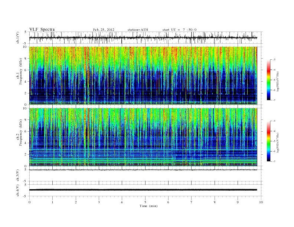Screen dimensions: 294x227
Task: Click the '5' minute tick label
Action: tap(145, 202)
